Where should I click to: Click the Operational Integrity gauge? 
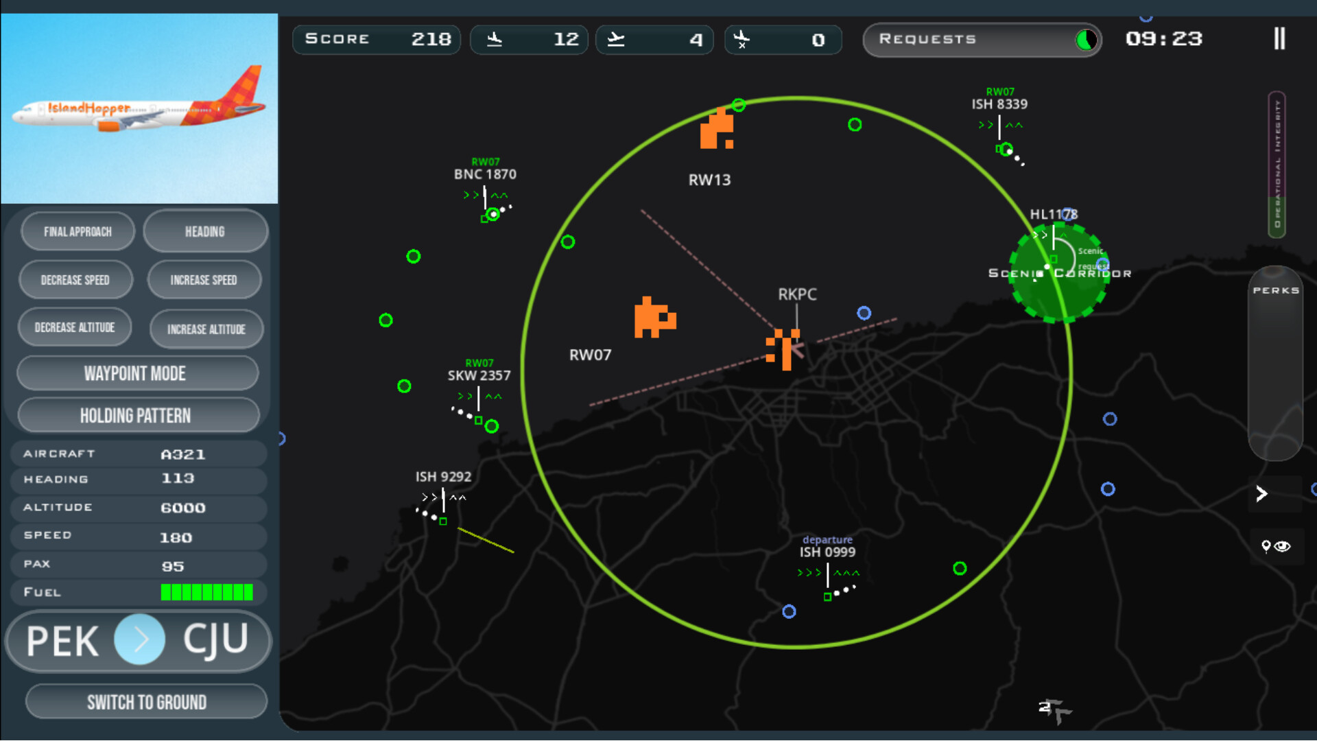(1277, 165)
